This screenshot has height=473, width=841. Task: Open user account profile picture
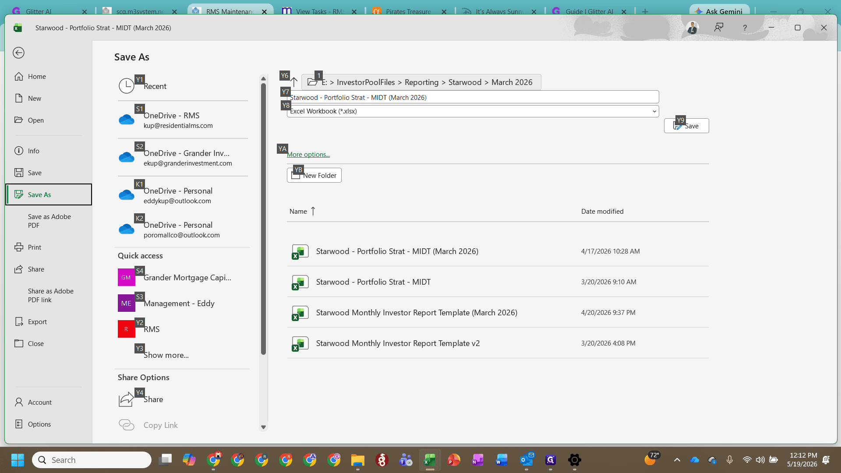[x=693, y=28]
